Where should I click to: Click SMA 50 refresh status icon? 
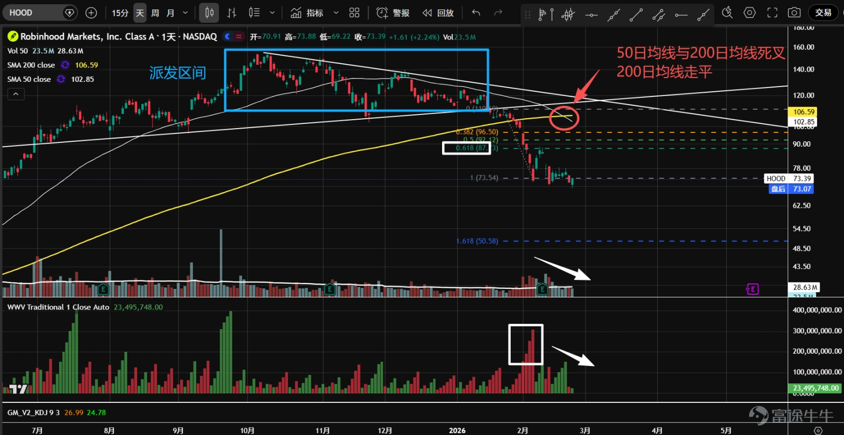click(x=61, y=79)
